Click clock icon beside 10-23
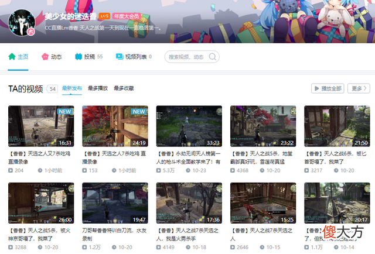Screen dimensions: 375x254 [x=188, y=170]
